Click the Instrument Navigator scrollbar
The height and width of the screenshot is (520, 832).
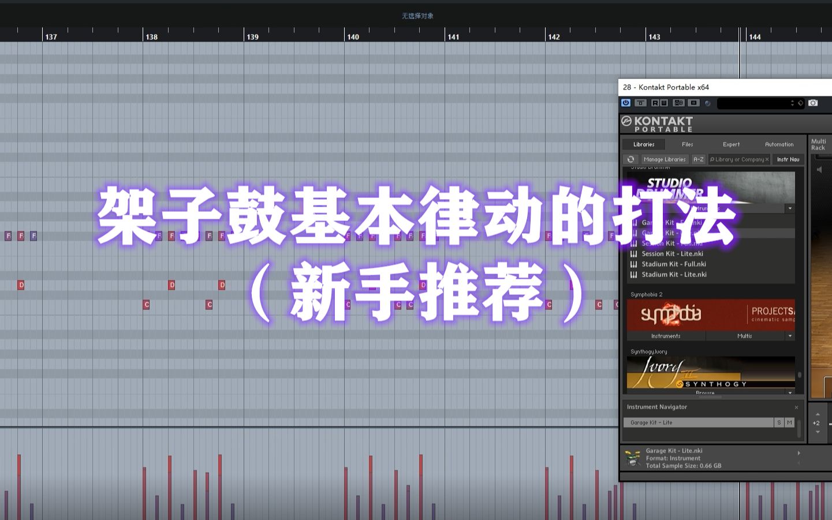800,428
